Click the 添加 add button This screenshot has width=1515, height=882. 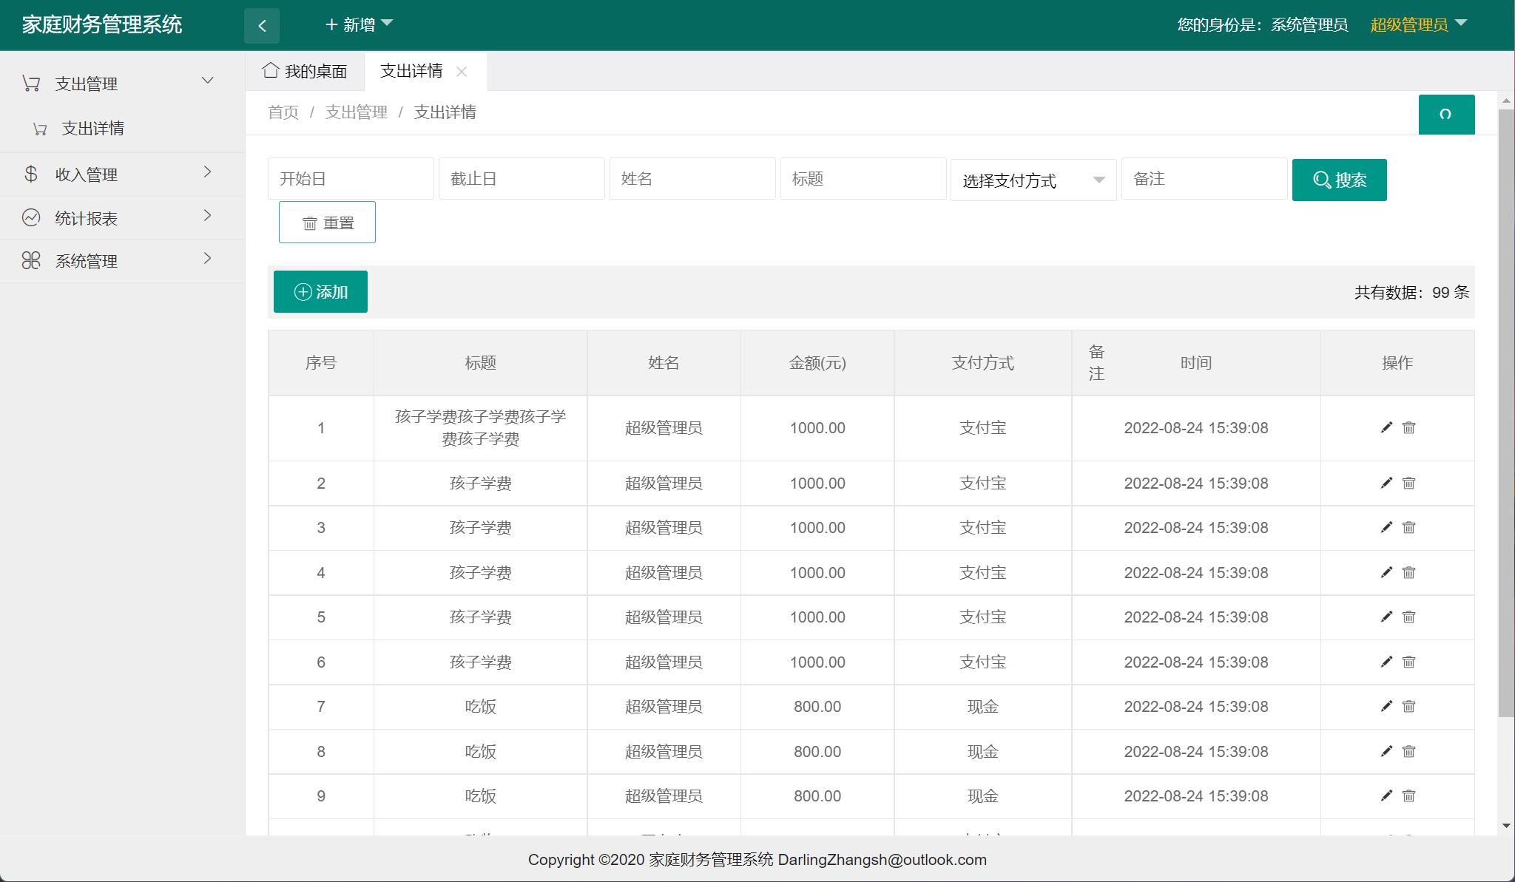point(320,291)
